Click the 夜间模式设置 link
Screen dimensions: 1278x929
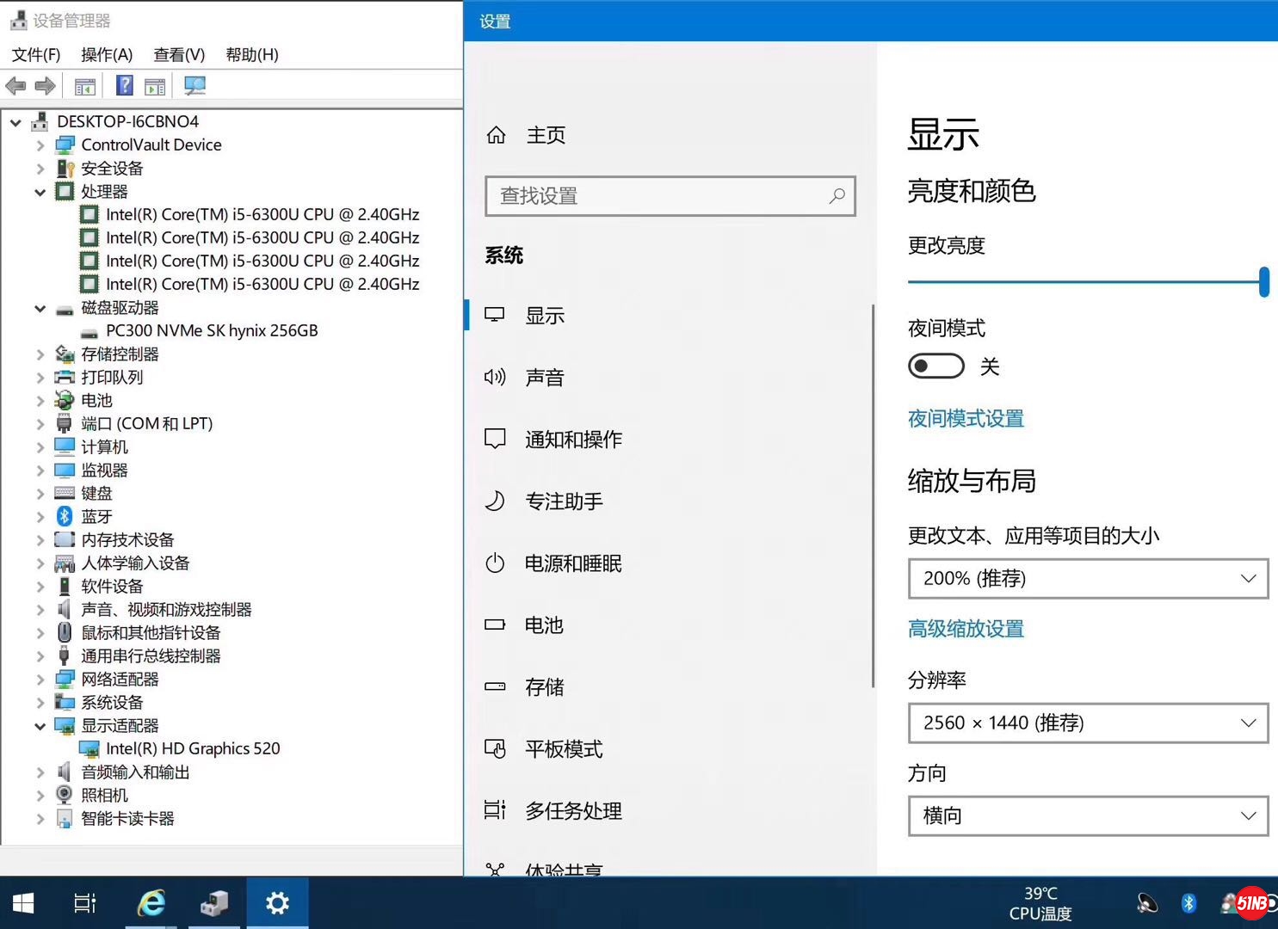(x=966, y=419)
